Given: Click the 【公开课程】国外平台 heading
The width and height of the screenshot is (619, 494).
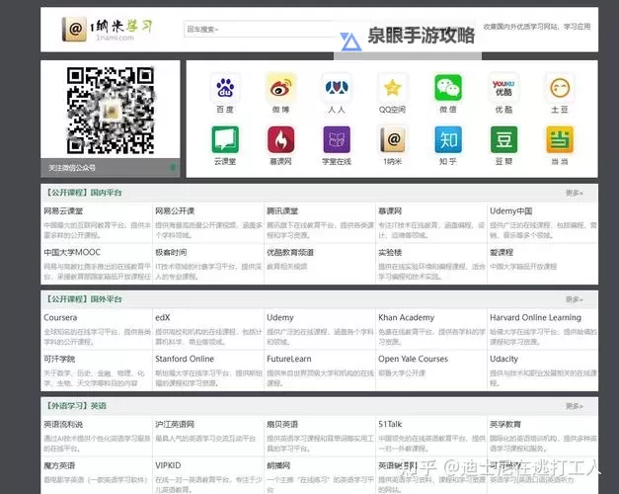Looking at the screenshot, I should click(83, 299).
